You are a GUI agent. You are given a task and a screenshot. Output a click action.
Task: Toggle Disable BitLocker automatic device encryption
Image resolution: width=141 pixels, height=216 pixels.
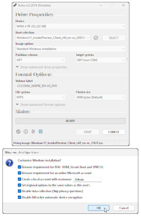coord(19,197)
